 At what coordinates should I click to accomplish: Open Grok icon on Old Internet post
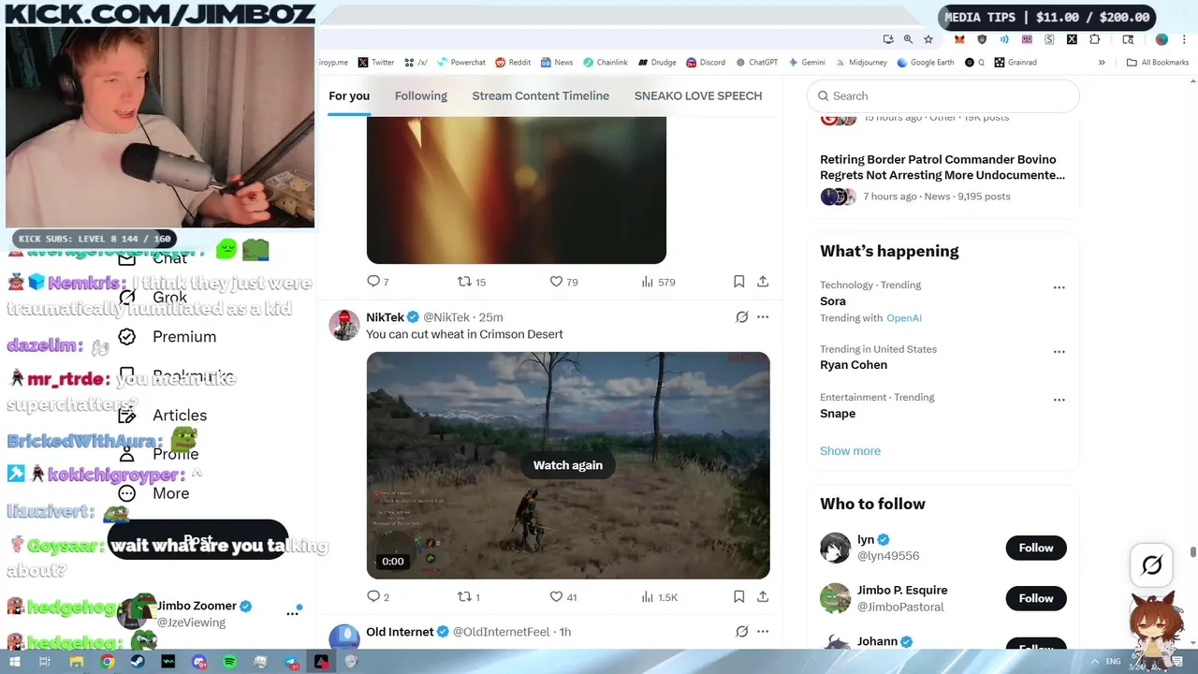coord(741,632)
